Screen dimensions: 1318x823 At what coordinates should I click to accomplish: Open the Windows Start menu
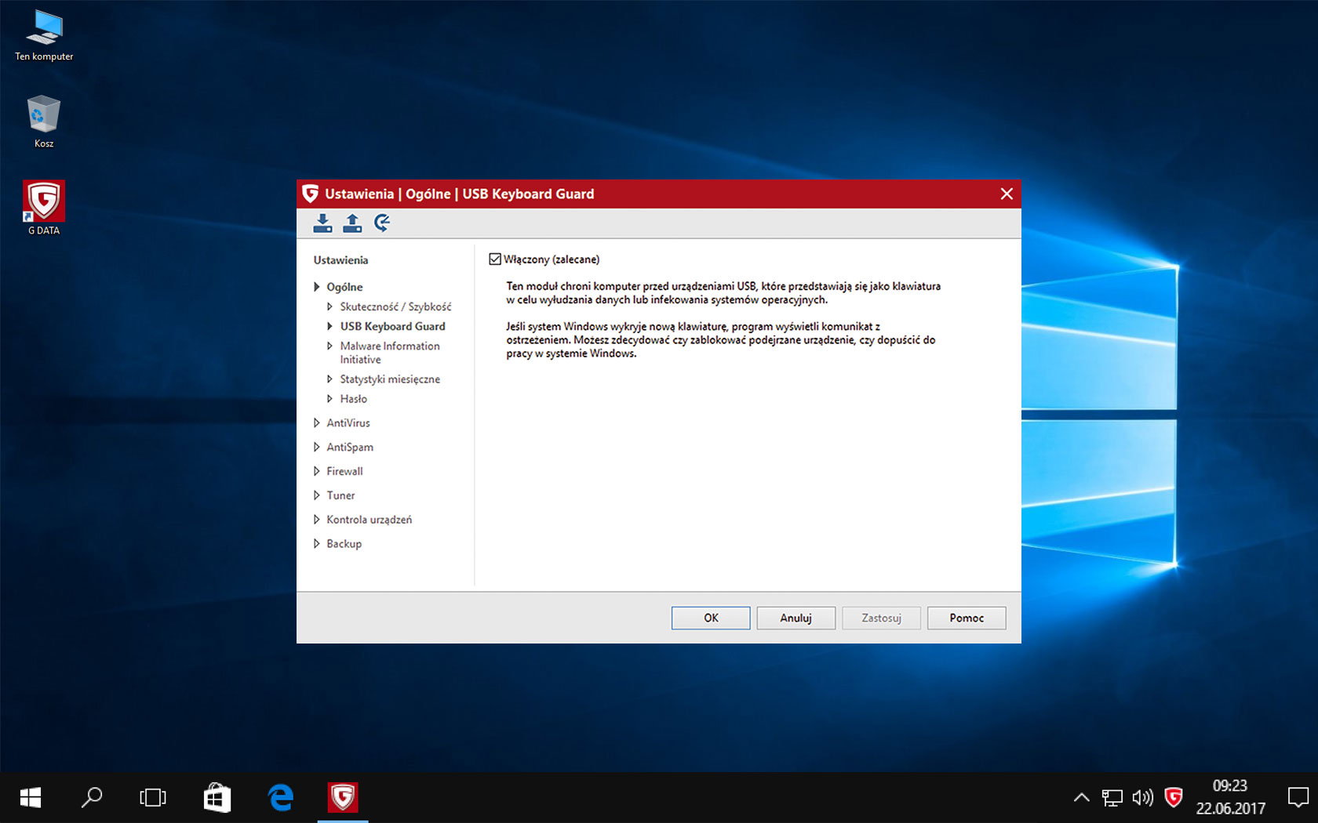click(30, 798)
